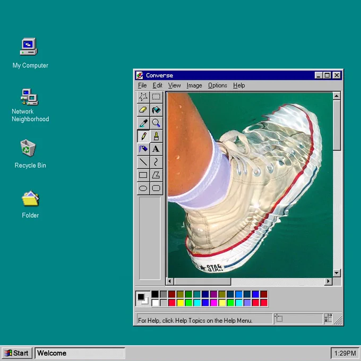Click the Welcome taskbar button
The width and height of the screenshot is (361, 361).
tap(80, 353)
